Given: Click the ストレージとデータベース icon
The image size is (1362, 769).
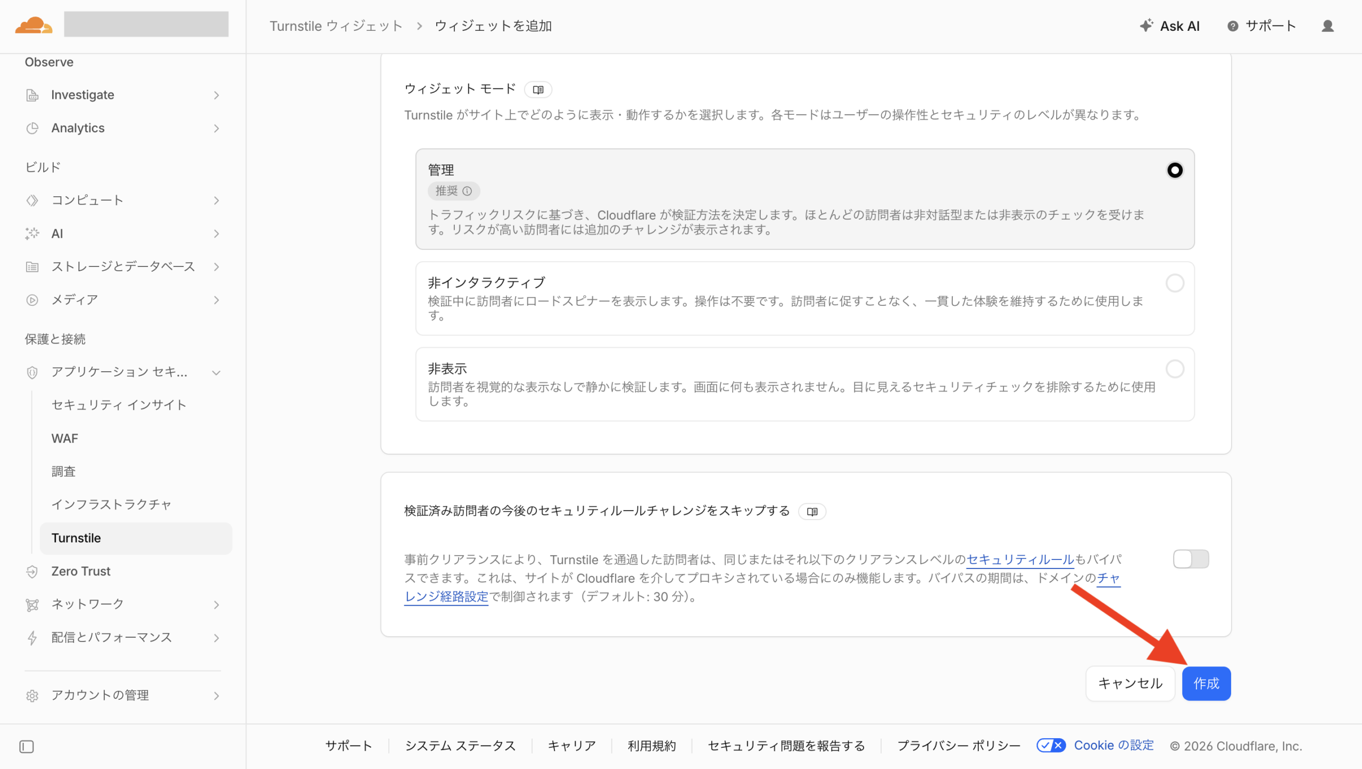Looking at the screenshot, I should (32, 267).
